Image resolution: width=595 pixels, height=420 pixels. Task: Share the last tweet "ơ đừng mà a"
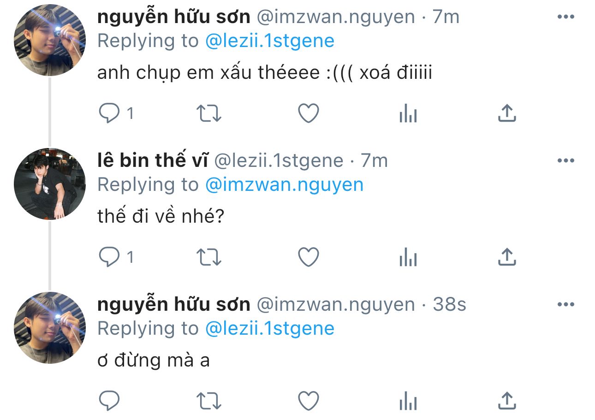(x=507, y=401)
